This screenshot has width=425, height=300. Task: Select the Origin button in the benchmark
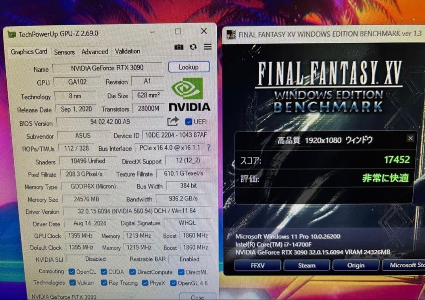pos(355,265)
